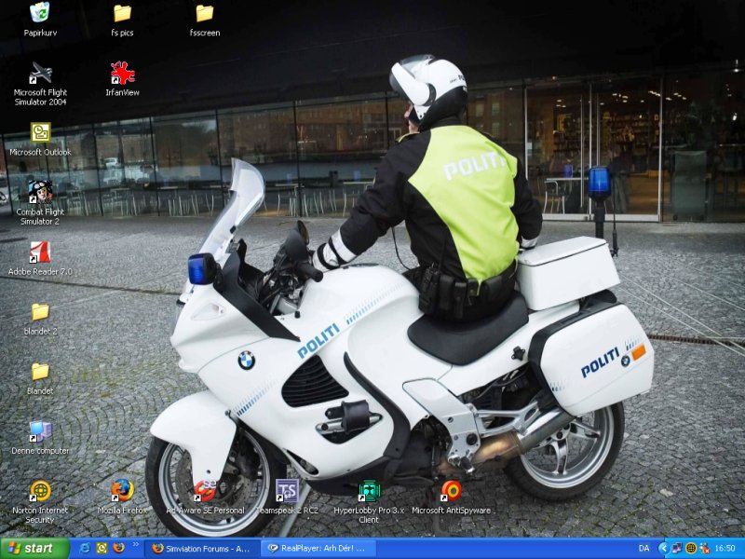
Task: Click security alert tray icon
Action: 705,549
